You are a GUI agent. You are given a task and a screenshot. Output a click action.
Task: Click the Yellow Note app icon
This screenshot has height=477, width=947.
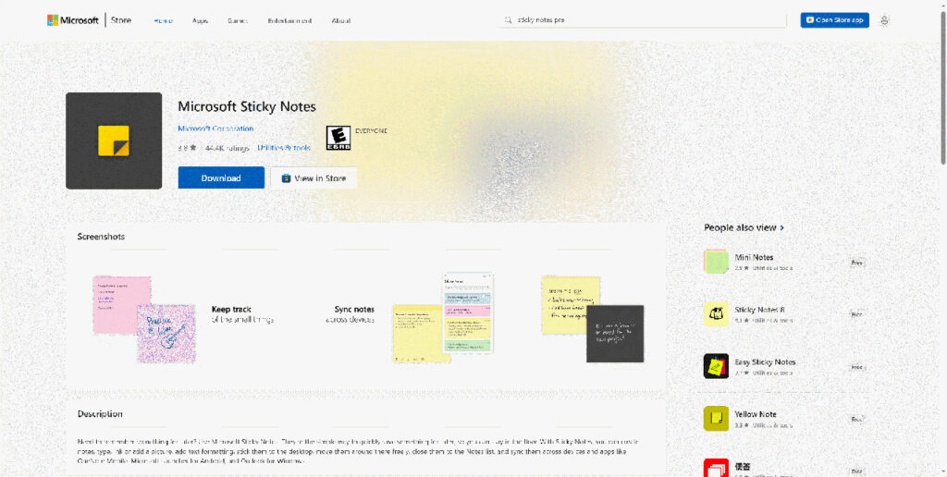click(716, 419)
